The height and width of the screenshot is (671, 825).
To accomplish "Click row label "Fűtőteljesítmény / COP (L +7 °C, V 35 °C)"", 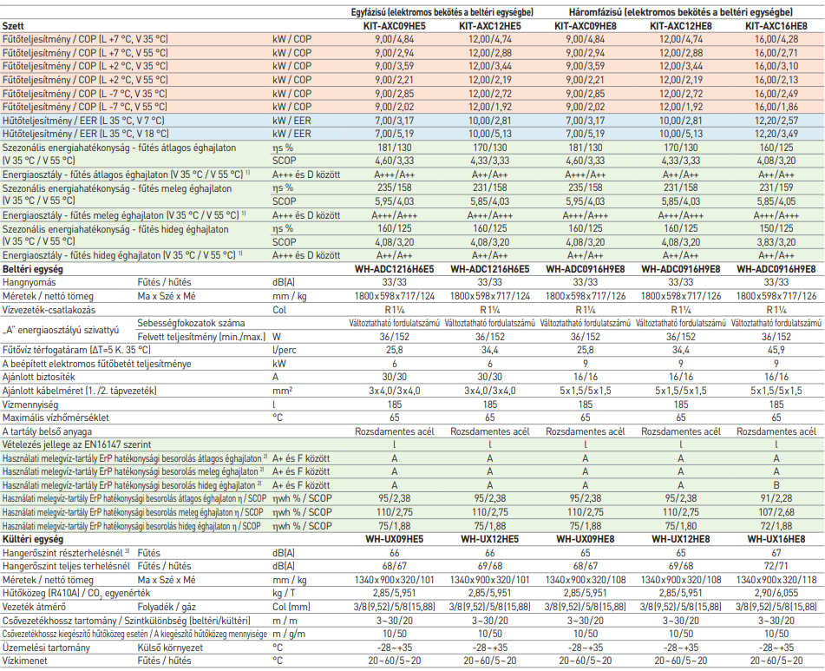I will [85, 39].
